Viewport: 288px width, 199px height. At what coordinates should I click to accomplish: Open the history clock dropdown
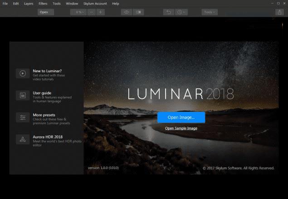click(181, 12)
